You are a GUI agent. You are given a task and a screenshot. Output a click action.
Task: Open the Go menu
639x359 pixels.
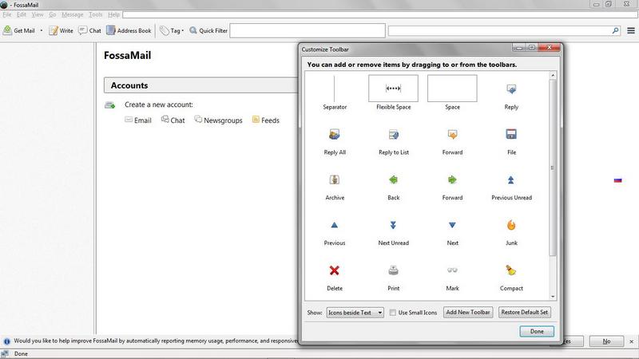pos(53,14)
